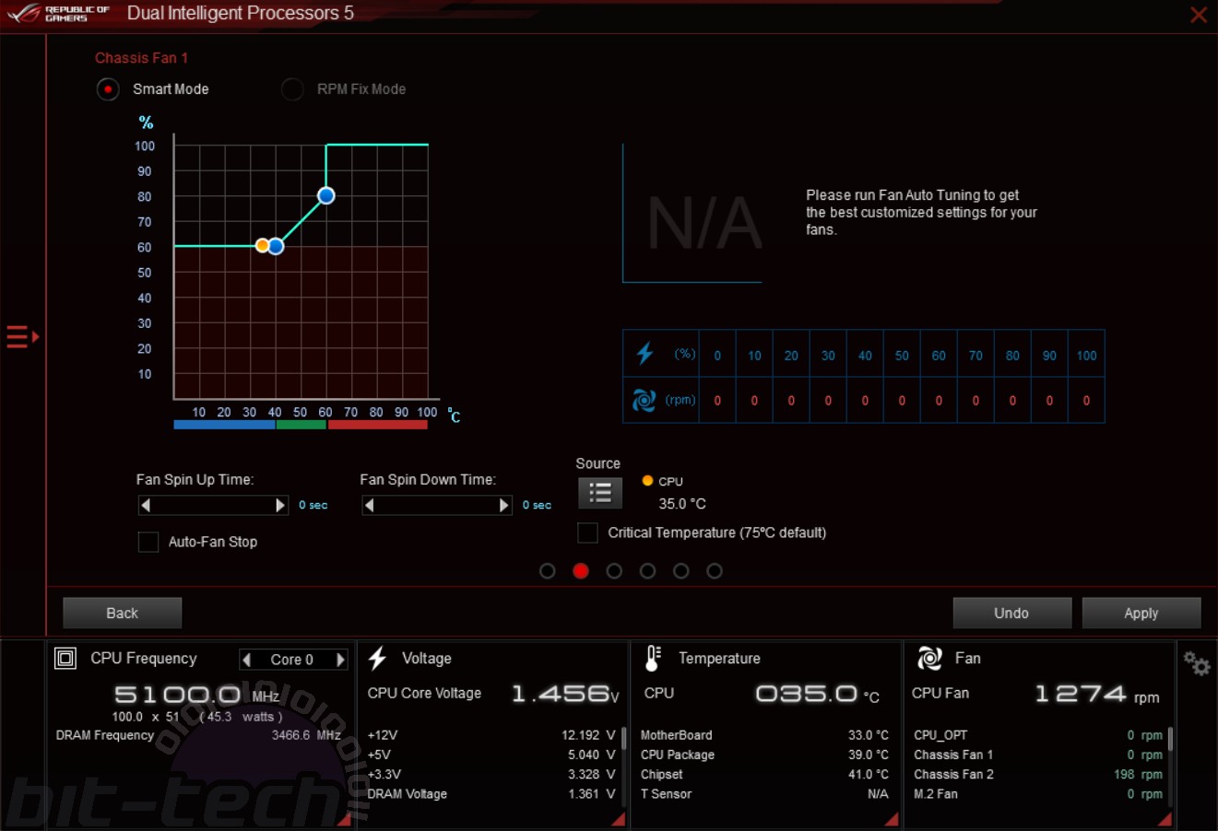Click the Temperature thermometer icon
The height and width of the screenshot is (831, 1218).
(653, 658)
